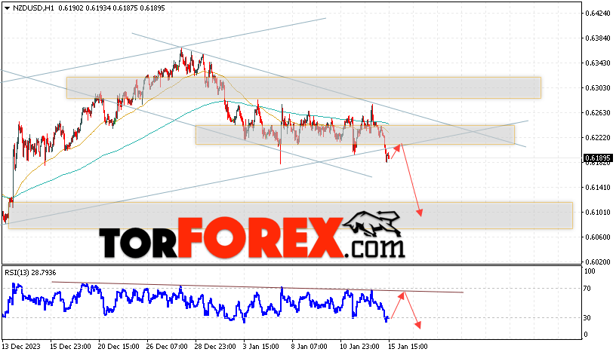Screen dimensions: 616x355
Task: Select the 13 Dec 2023 date label
Action: 21,347
